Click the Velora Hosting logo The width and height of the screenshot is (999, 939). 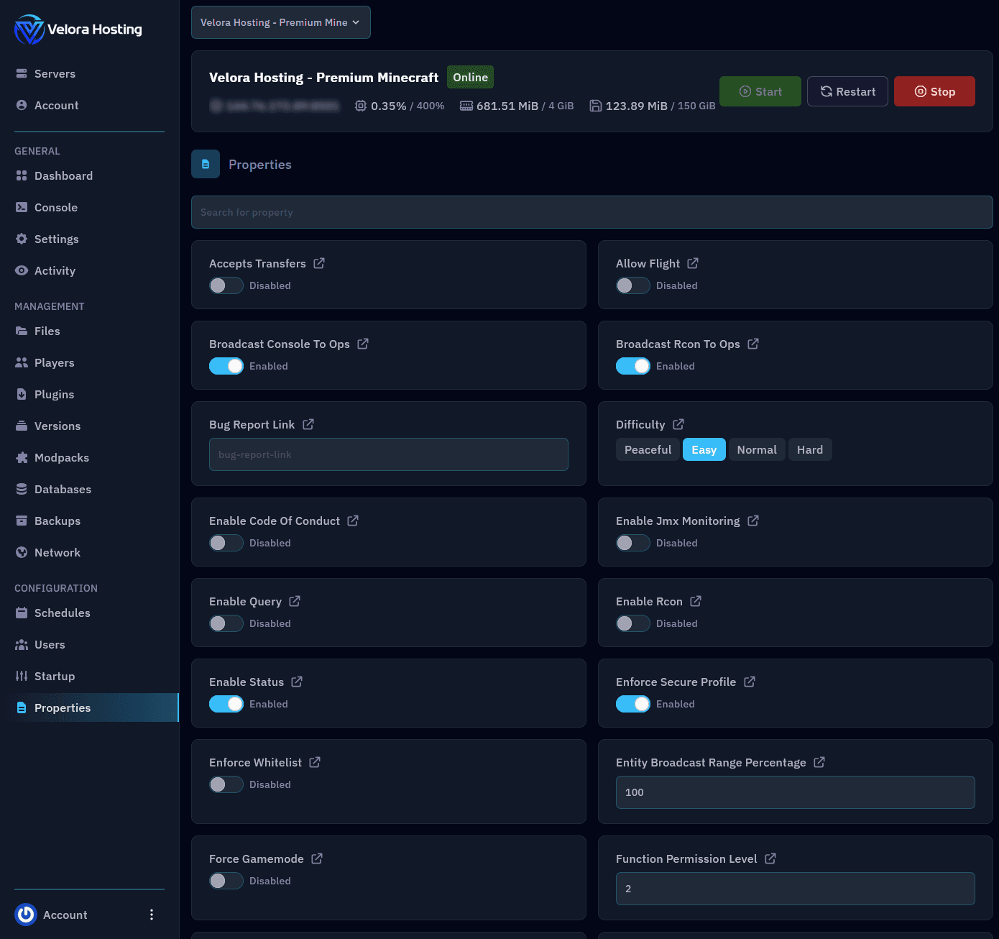click(x=78, y=29)
